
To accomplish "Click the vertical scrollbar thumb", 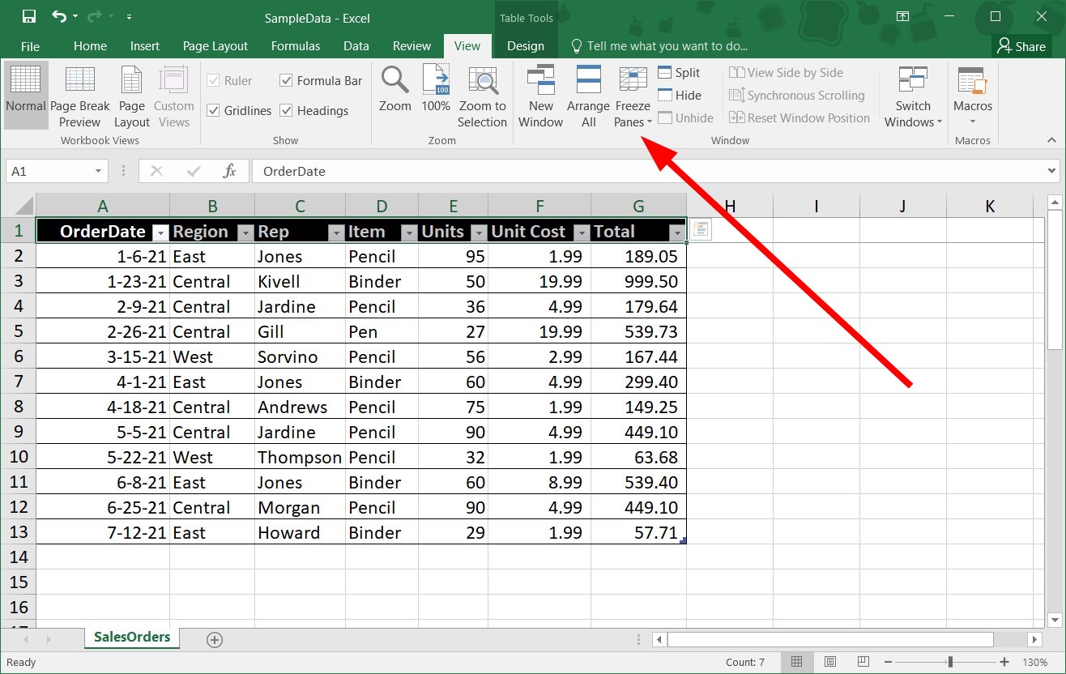I will pyautogui.click(x=1055, y=280).
